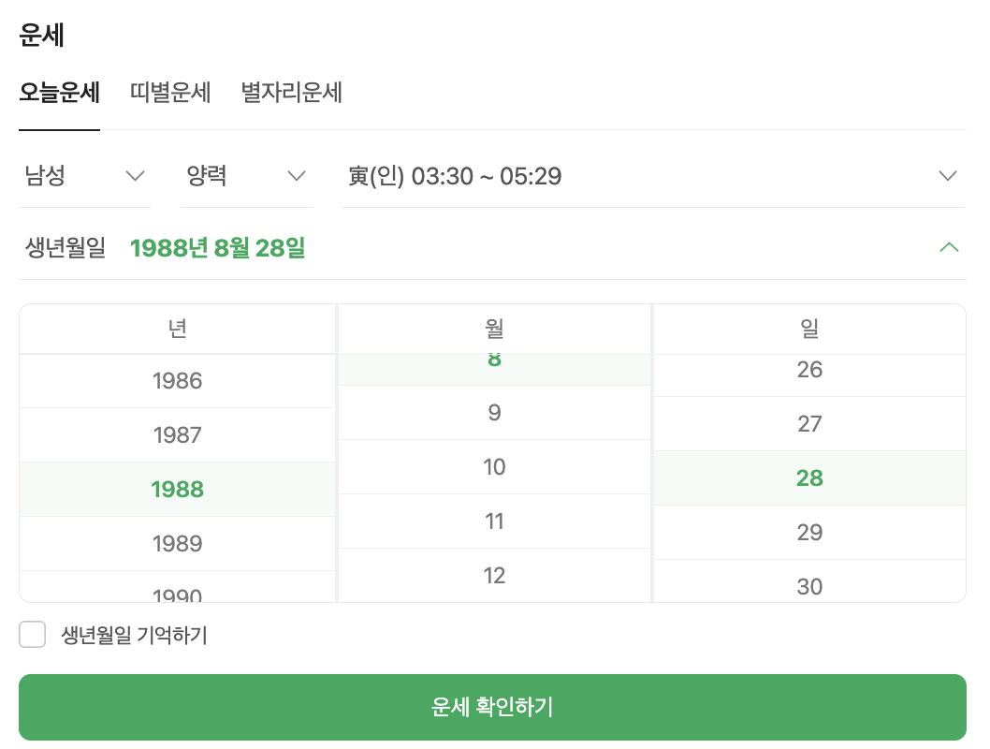Select day 30 in the day column
990x749 pixels.
(x=809, y=587)
